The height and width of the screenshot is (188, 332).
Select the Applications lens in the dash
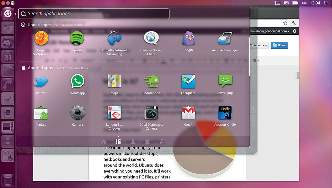tap(118, 141)
